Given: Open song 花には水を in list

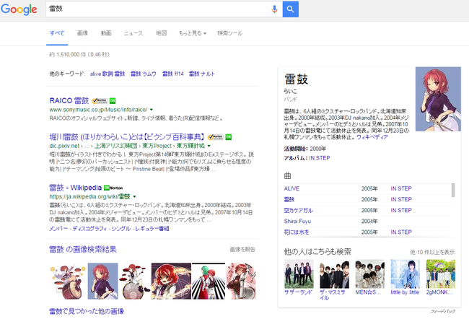Looking at the screenshot, I should click(x=297, y=232).
